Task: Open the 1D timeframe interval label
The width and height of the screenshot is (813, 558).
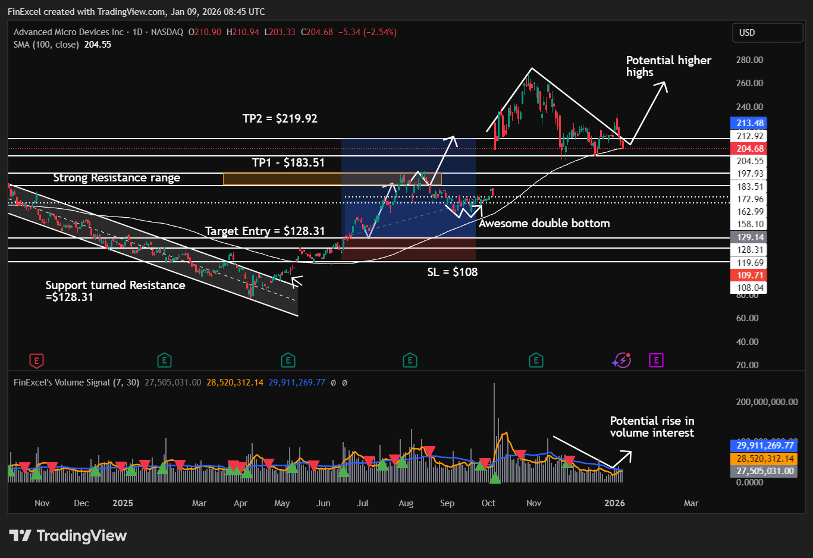Action: point(137,32)
